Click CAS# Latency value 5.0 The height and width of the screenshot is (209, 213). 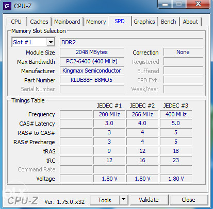click(176, 123)
